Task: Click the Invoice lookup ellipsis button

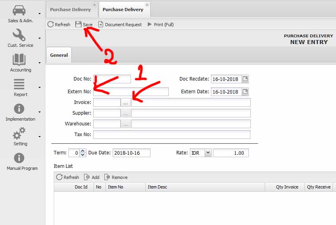Action: coord(125,102)
